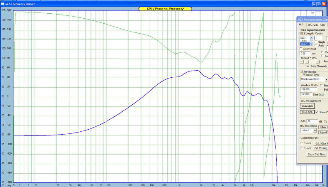The height and width of the screenshot is (187, 328).
Task: Click the delay ms input field
Action: point(305,54)
